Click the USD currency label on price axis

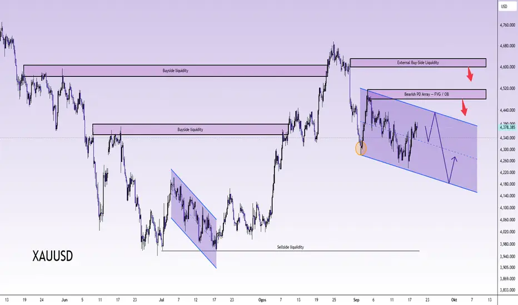pyautogui.click(x=504, y=7)
